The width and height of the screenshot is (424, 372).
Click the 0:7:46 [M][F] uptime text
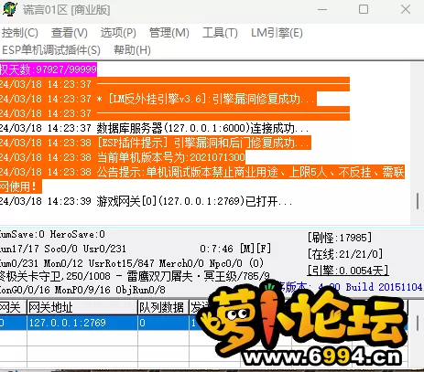pos(235,249)
